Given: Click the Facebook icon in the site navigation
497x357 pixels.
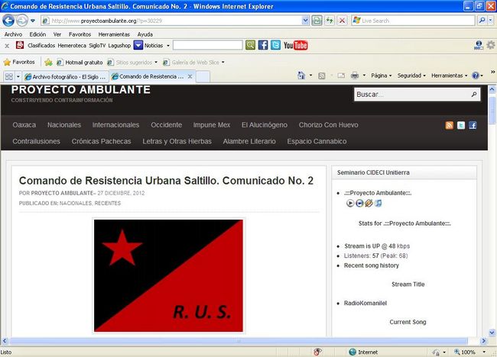Looking at the screenshot, I should click(x=473, y=125).
